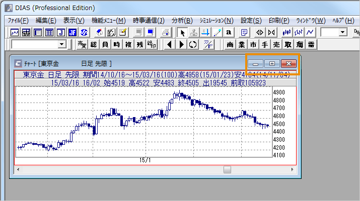The width and height of the screenshot is (360, 201).
Task: Click the next right arrow button
Action: tap(181, 45)
